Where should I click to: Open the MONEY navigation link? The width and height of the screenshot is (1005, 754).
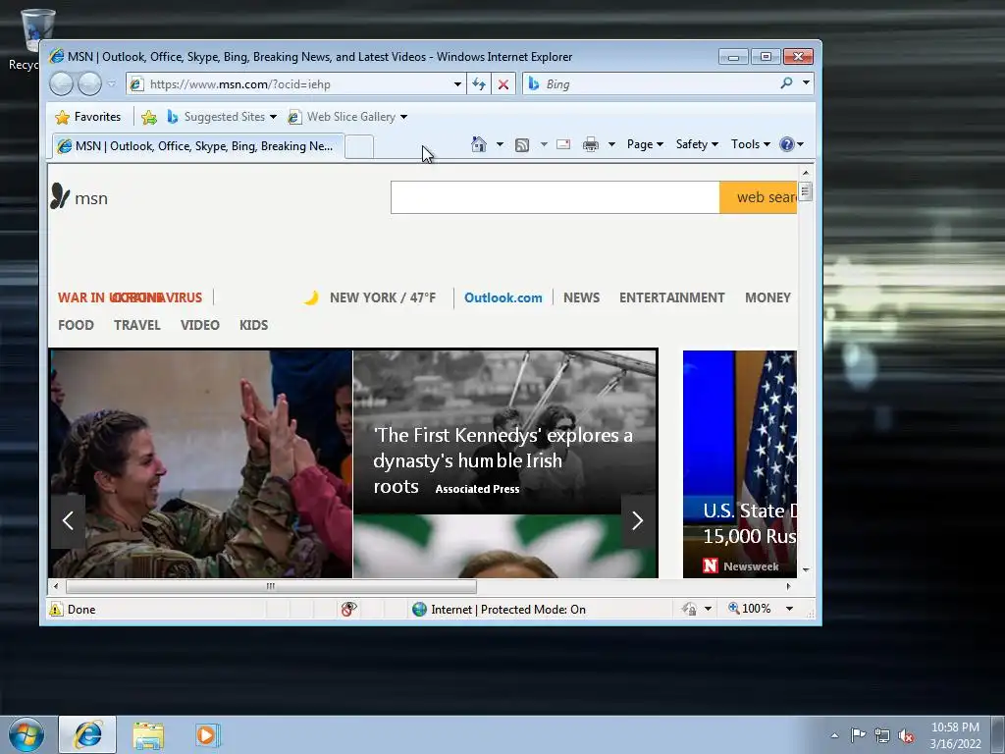[x=767, y=297]
